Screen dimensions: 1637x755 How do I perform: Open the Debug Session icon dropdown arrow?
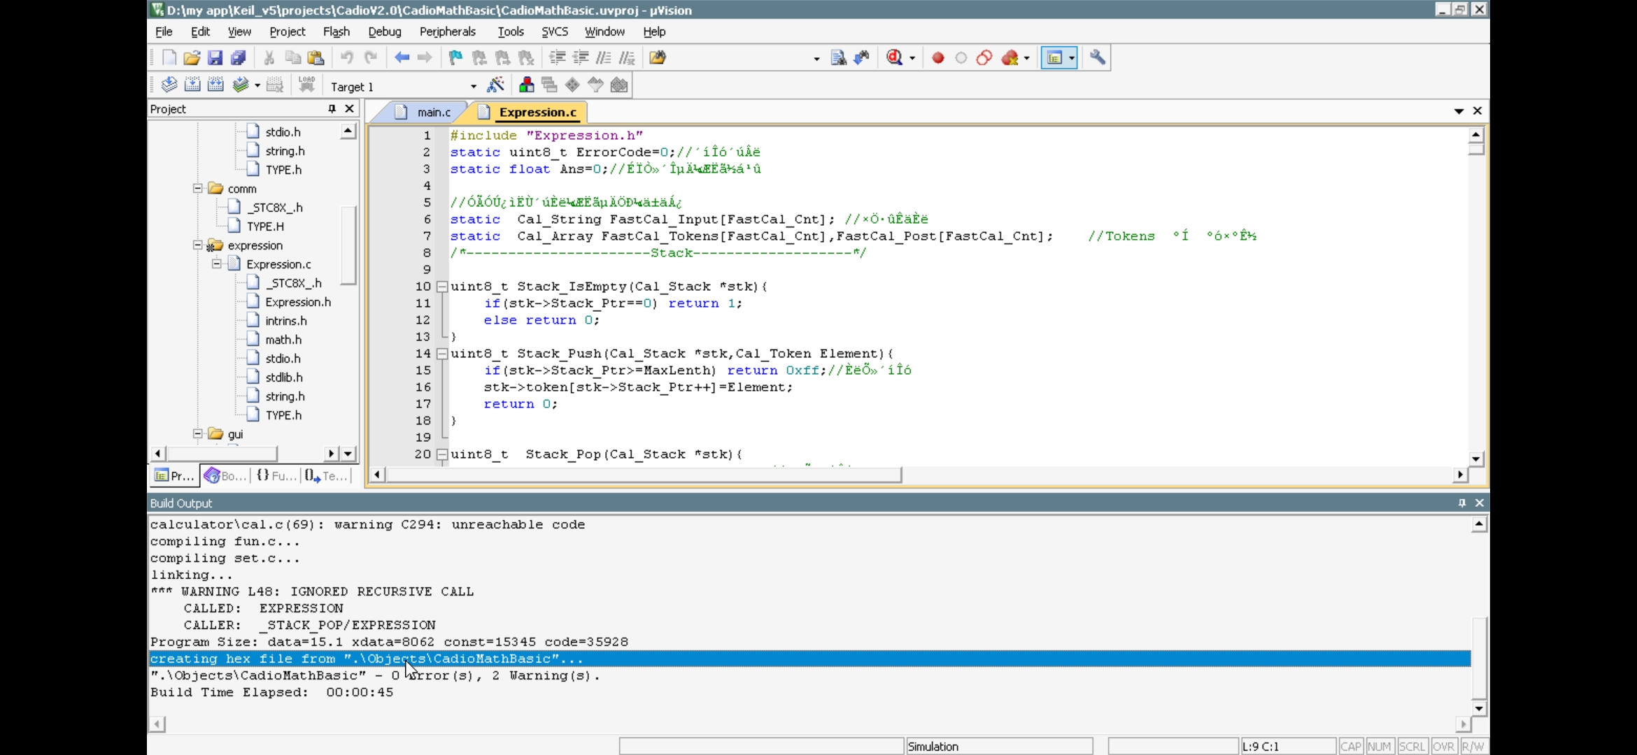click(912, 59)
